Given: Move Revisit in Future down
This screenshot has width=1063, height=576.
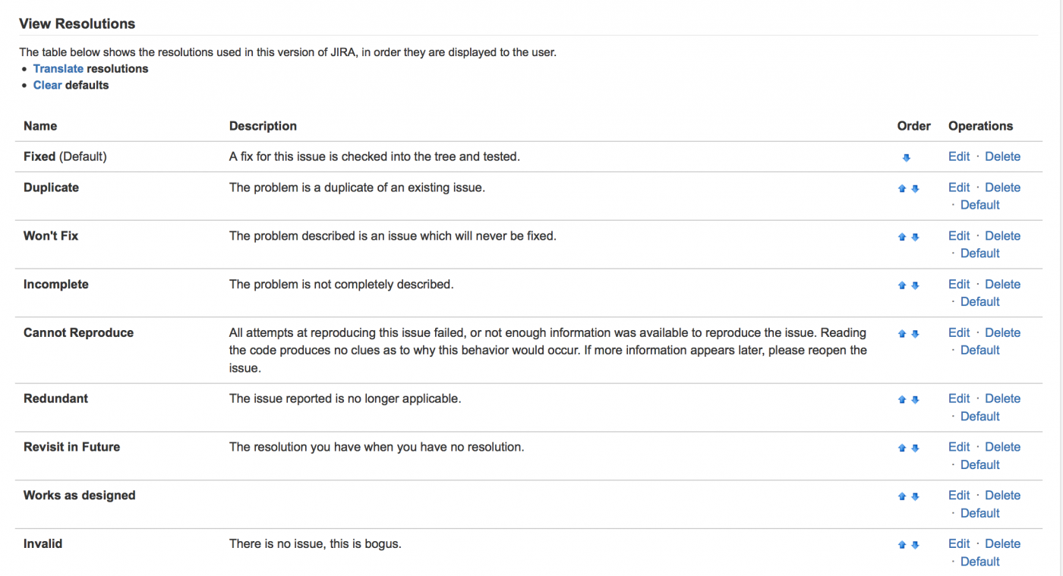Looking at the screenshot, I should coord(915,449).
